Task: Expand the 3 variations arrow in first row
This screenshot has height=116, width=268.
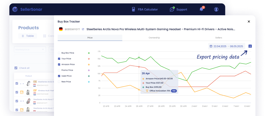Action: [23, 84]
